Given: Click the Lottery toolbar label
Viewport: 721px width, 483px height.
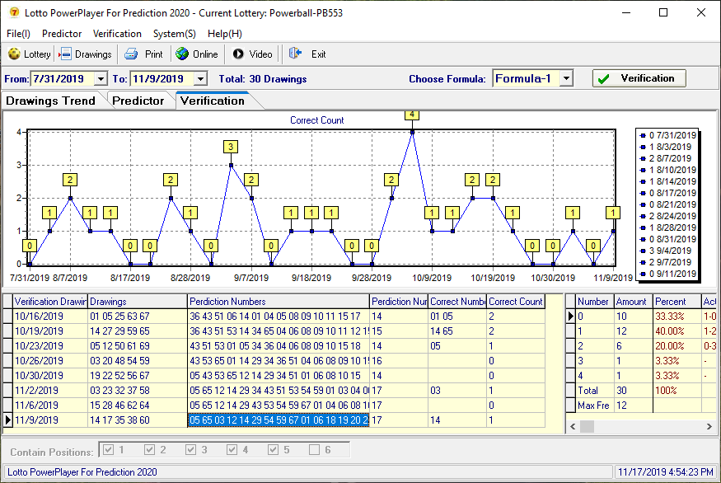Looking at the screenshot, I should point(37,54).
